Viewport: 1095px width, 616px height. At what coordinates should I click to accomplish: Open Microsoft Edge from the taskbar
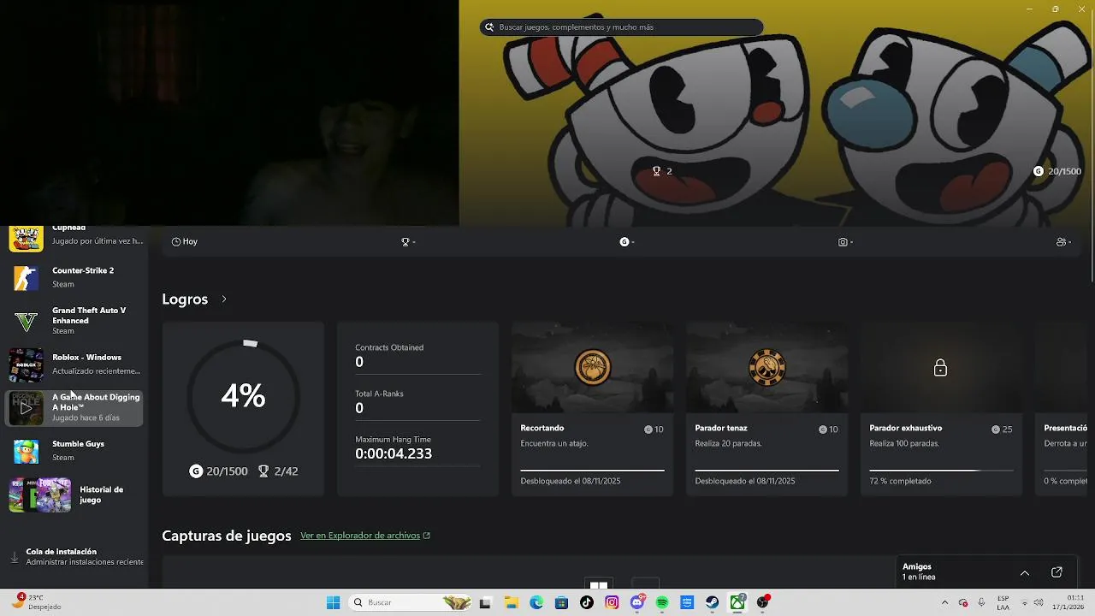tap(536, 602)
